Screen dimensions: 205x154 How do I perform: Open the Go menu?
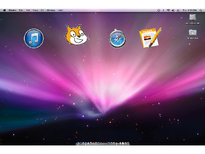[42, 10]
